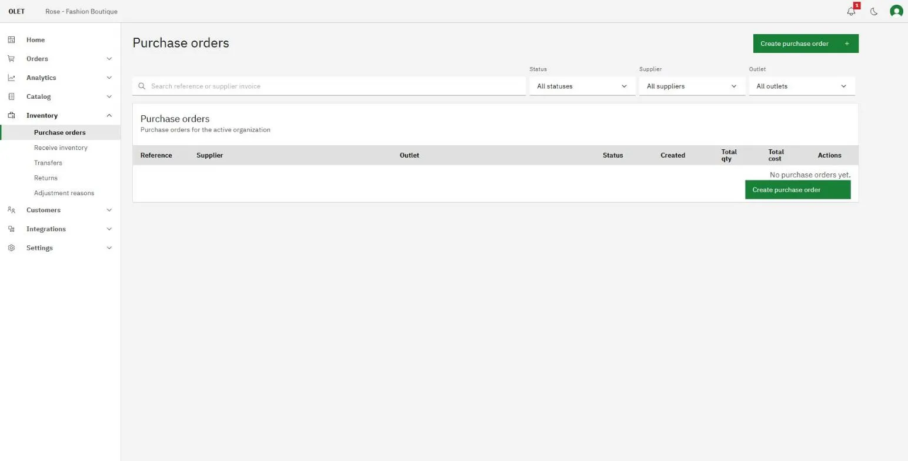This screenshot has height=461, width=908.
Task: Expand the Customers menu chevron
Action: [x=109, y=210]
